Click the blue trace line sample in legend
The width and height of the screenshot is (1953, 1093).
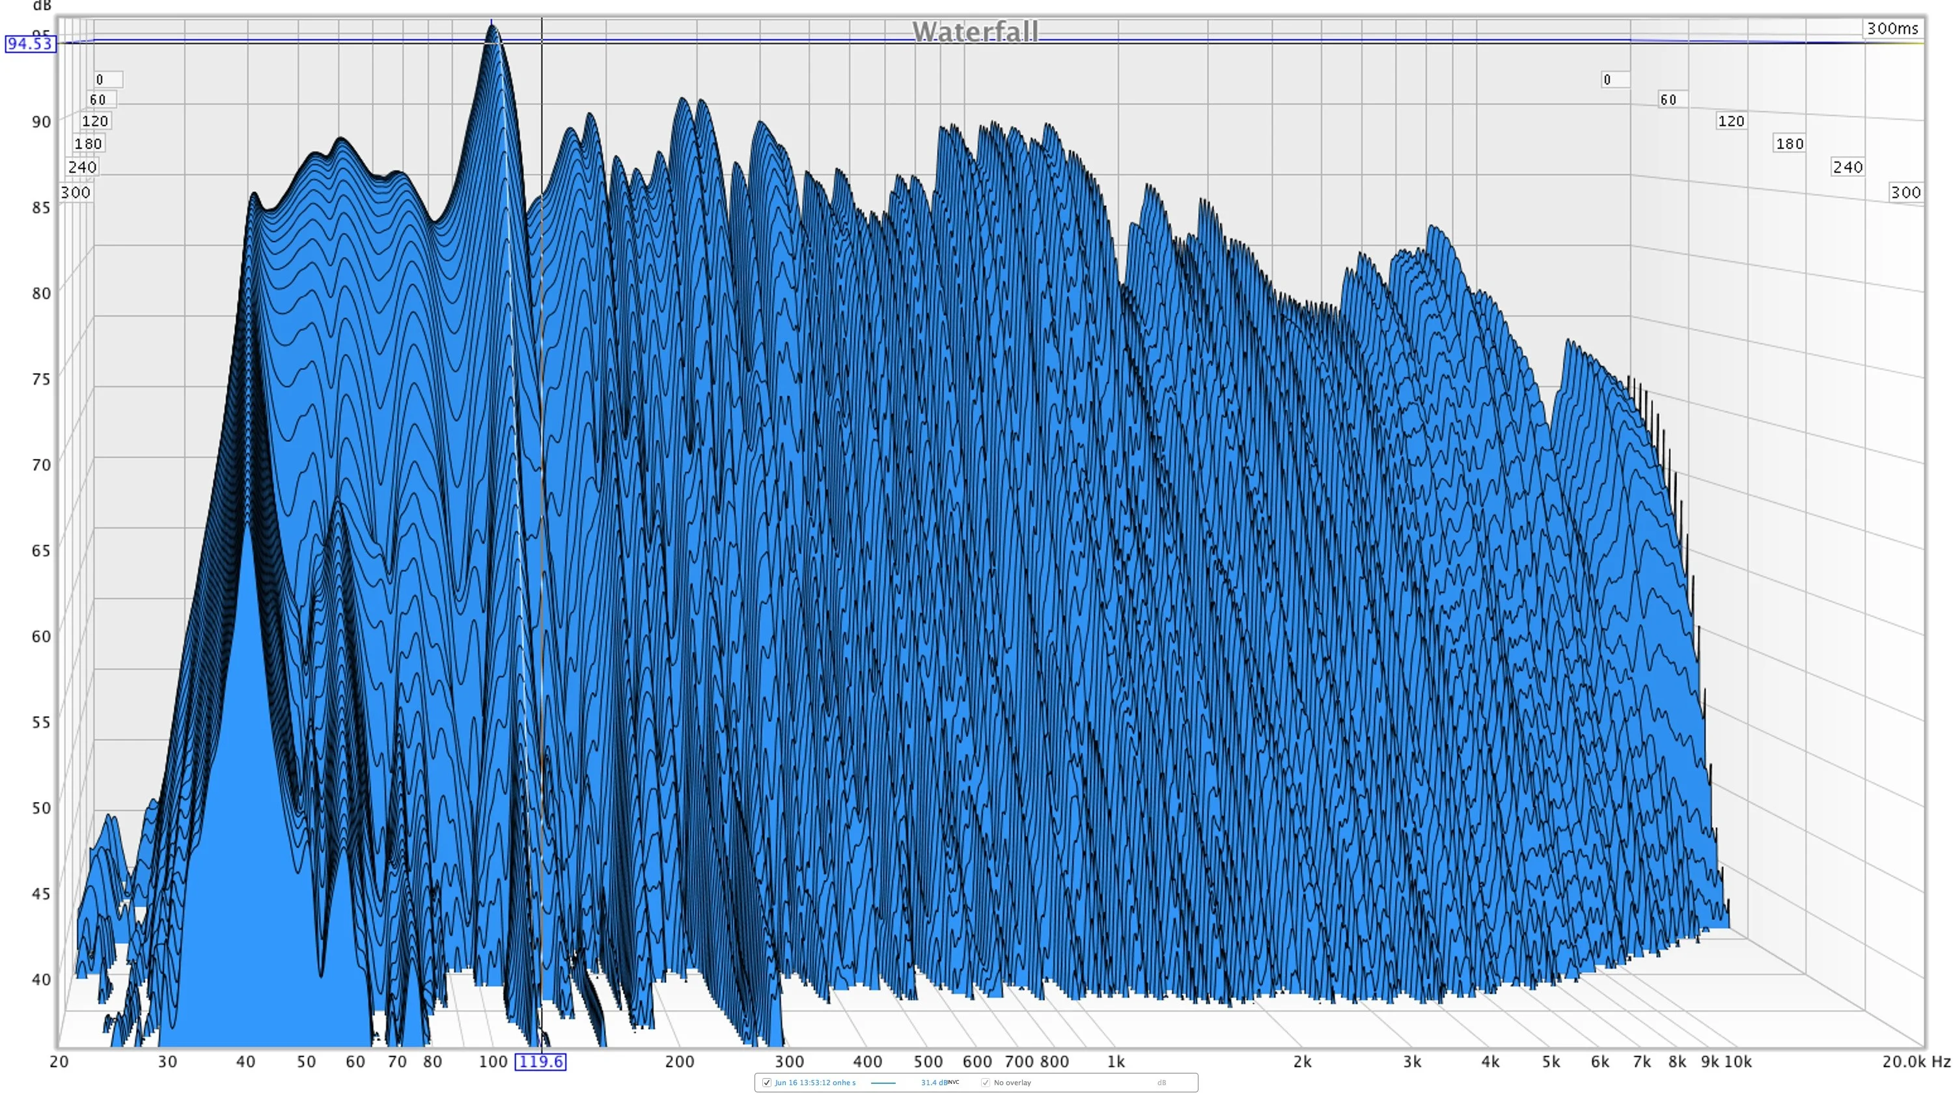[x=883, y=1083]
